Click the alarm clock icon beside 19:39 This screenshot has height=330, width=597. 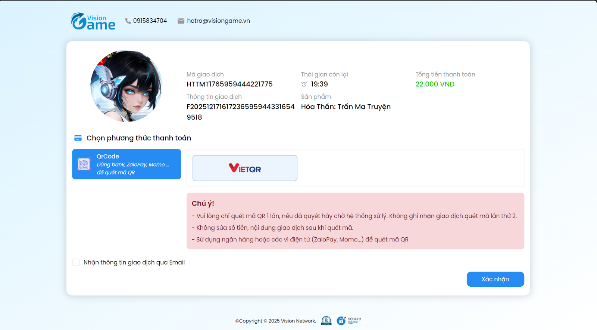[x=304, y=84]
